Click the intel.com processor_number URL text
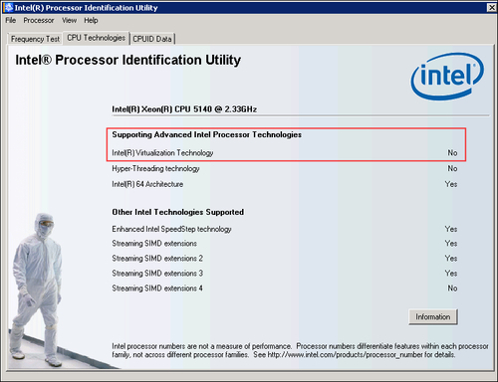498x382 pixels. pyautogui.click(x=345, y=355)
